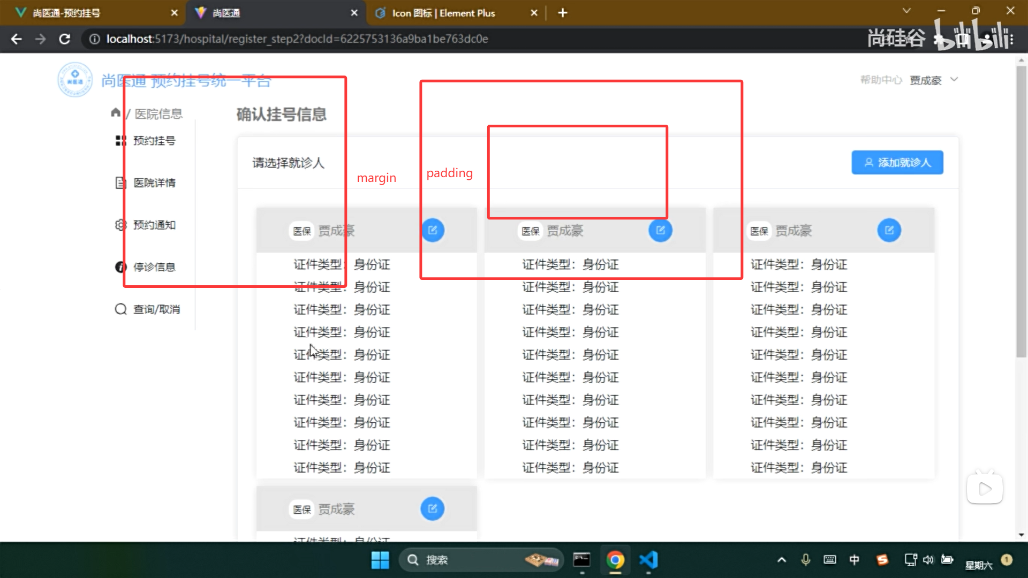The image size is (1028, 578).
Task: Switch input method by clicking 中
Action: [x=854, y=560]
